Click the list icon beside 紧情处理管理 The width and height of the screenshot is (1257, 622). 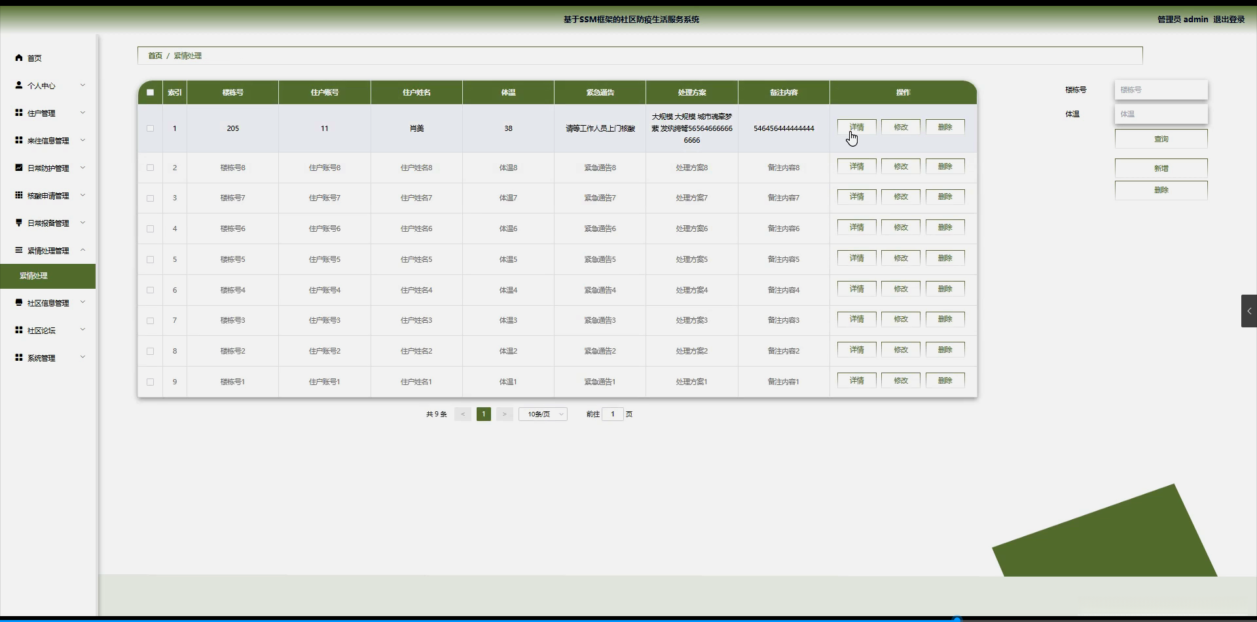coord(19,250)
